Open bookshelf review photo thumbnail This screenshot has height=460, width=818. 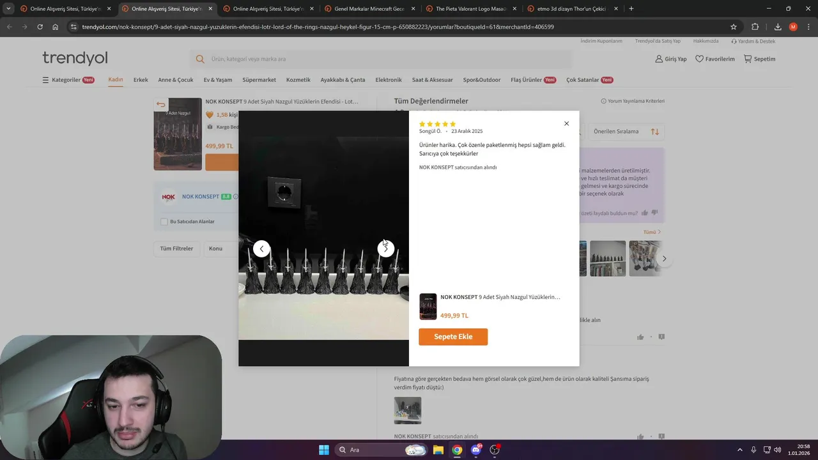(608, 258)
